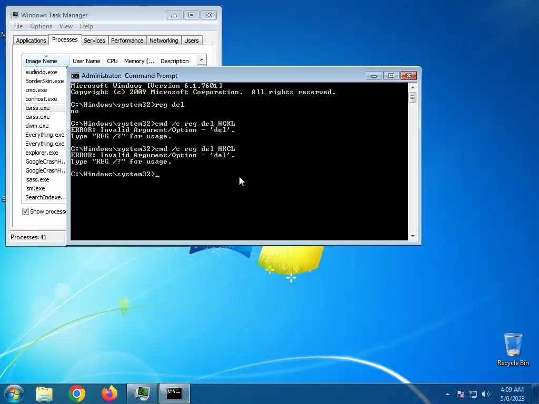Select Command Prompt taskbar button
Screen dimensions: 539x404
click(175, 393)
